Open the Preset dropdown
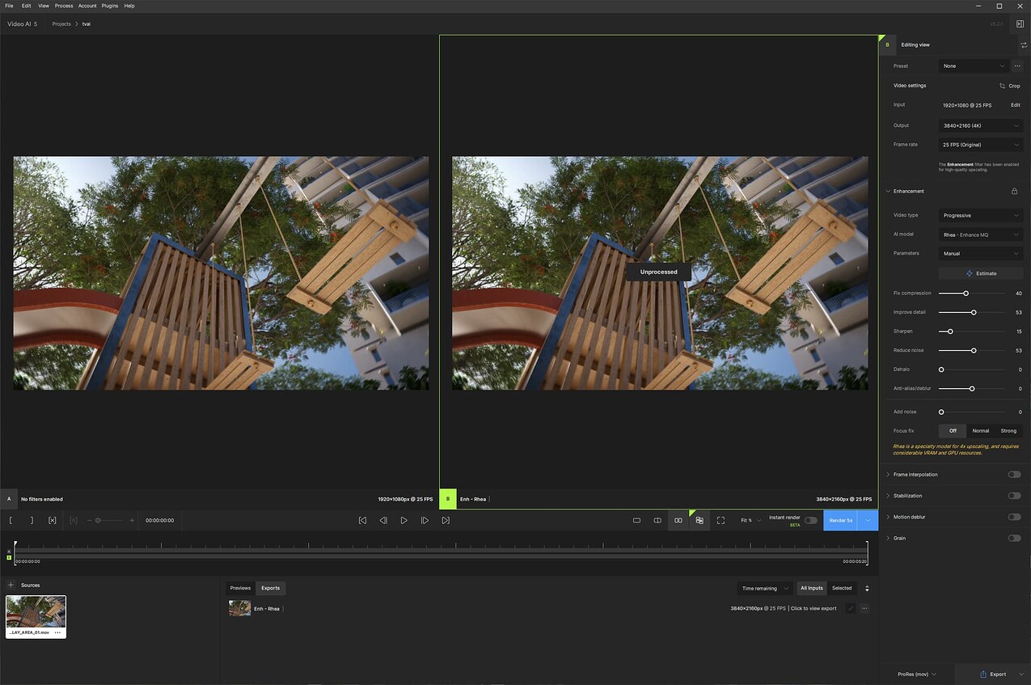 (974, 66)
